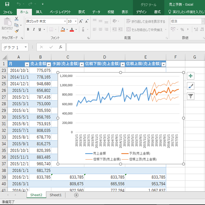Toggle Italic formatting
The width and height of the screenshot is (205, 205).
point(34,29)
